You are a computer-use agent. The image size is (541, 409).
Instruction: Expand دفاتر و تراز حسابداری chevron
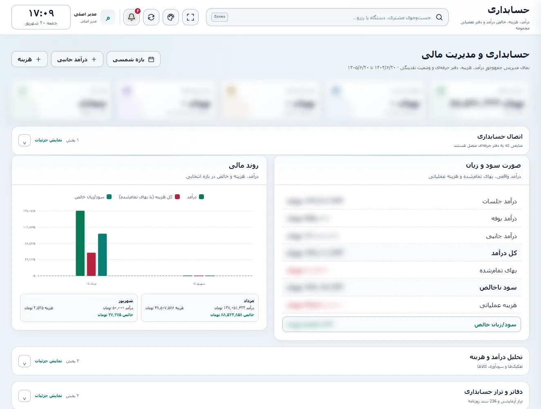coord(25,396)
